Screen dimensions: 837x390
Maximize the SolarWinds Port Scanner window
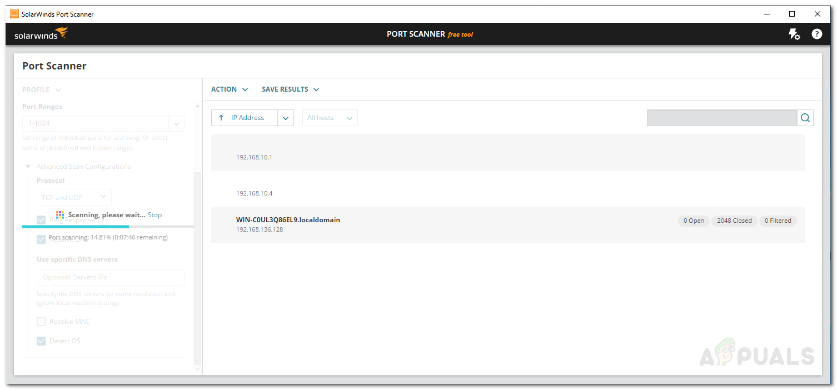coord(792,14)
